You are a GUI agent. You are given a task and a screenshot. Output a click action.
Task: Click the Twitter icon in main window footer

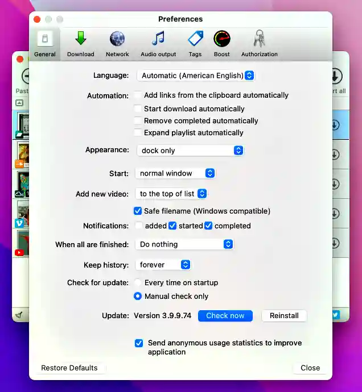click(x=336, y=315)
